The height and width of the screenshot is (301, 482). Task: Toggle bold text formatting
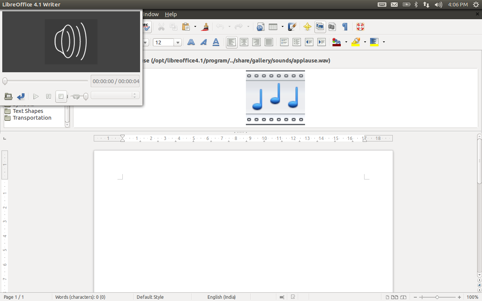191,43
